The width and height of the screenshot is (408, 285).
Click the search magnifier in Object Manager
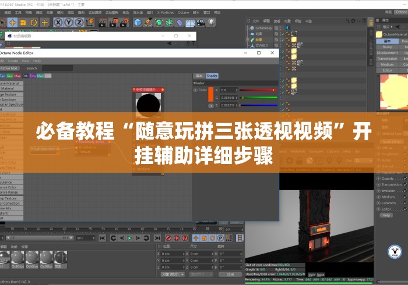pyautogui.click(x=348, y=20)
